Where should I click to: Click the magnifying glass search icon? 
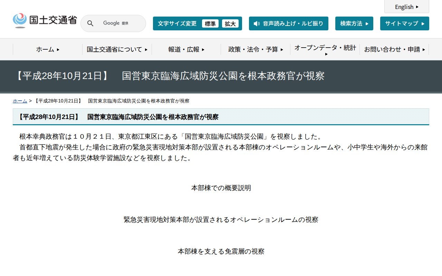[90, 23]
